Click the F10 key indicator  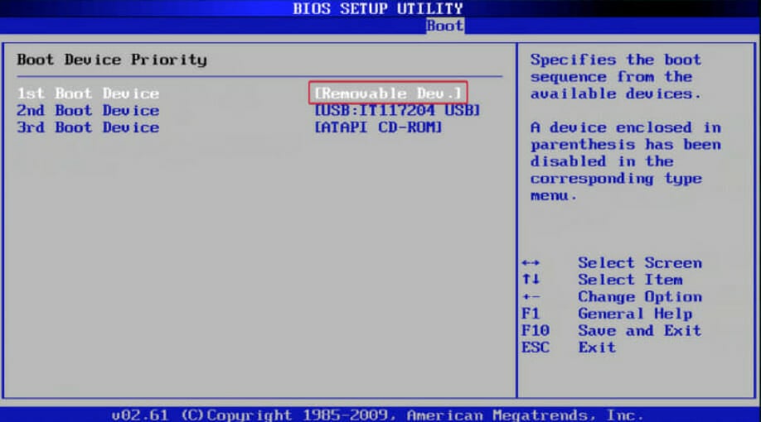coord(535,330)
